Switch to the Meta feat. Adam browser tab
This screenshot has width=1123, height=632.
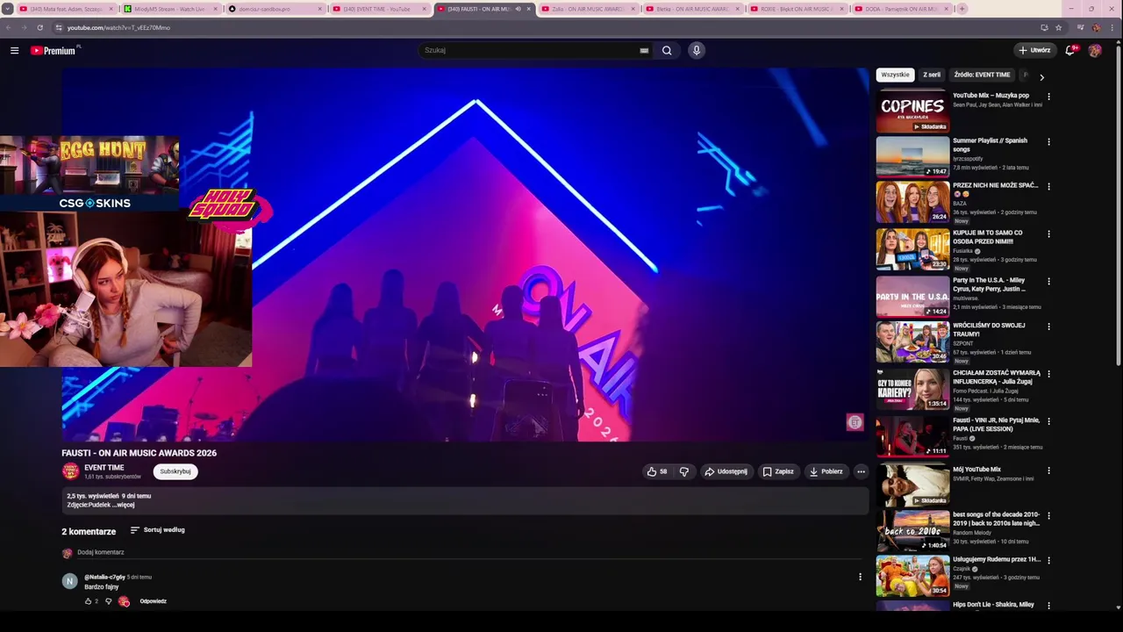65,9
